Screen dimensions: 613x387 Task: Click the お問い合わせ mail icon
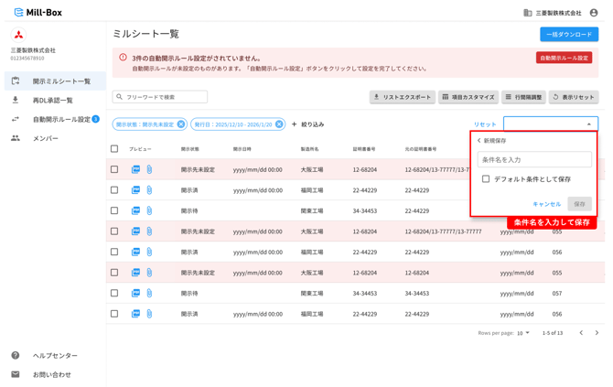[16, 374]
